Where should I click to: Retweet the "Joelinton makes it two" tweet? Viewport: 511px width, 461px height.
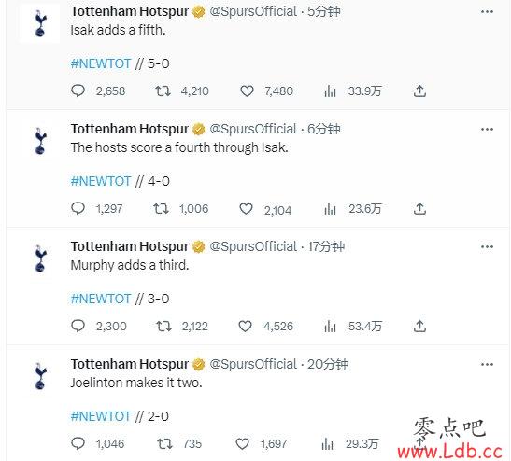pyautogui.click(x=165, y=444)
